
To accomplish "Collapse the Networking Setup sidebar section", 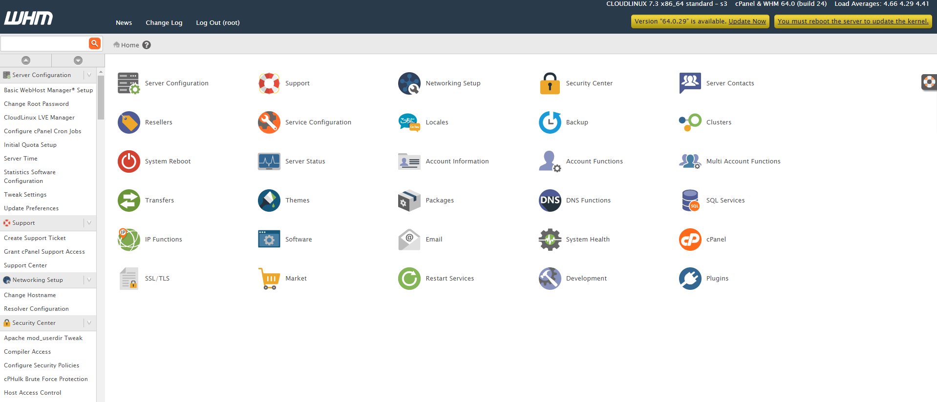I will 89,280.
